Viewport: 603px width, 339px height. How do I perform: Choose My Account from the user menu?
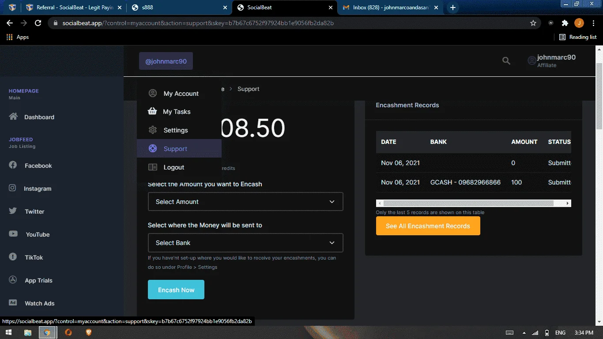coord(179,94)
